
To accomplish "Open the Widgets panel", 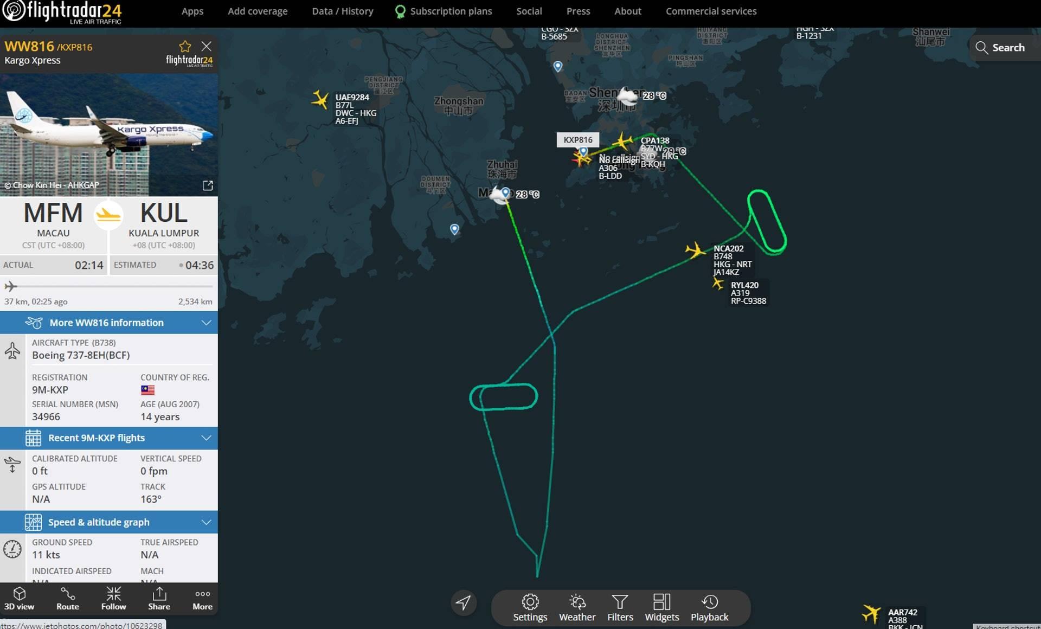I will (x=662, y=607).
